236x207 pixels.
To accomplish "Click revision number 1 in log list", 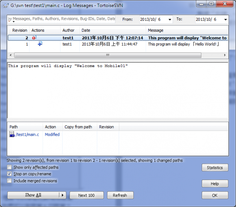I will tap(27, 44).
